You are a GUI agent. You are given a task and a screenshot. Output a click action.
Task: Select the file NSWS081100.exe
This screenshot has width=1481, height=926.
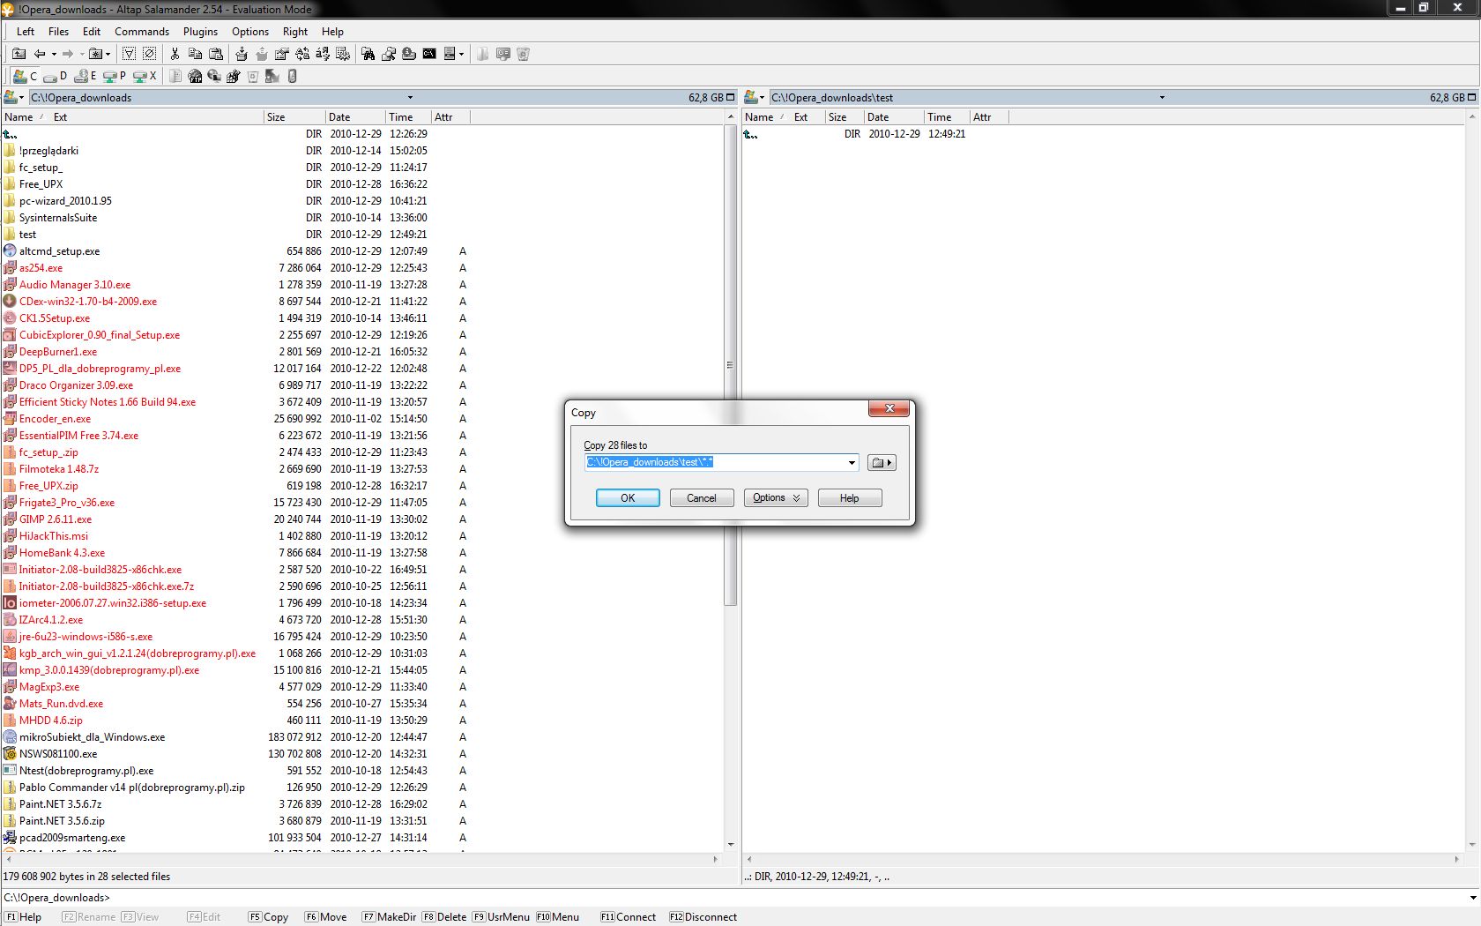coord(58,754)
